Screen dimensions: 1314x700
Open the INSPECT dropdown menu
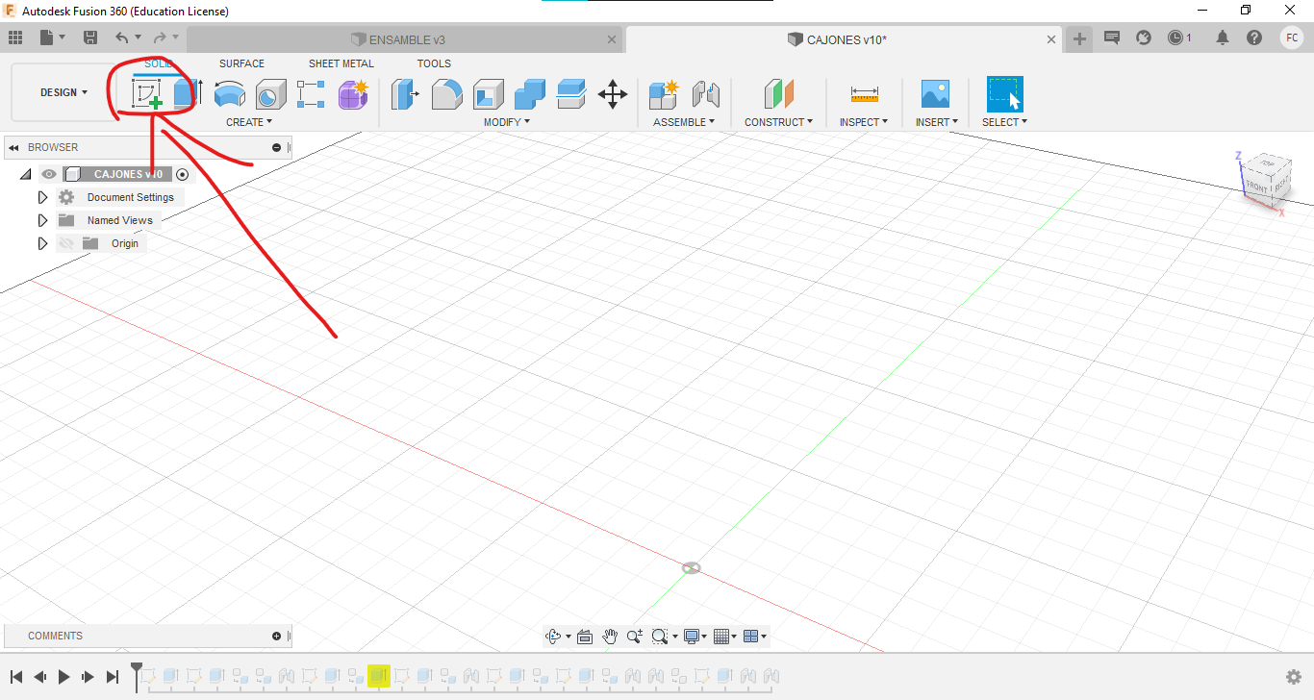point(864,122)
